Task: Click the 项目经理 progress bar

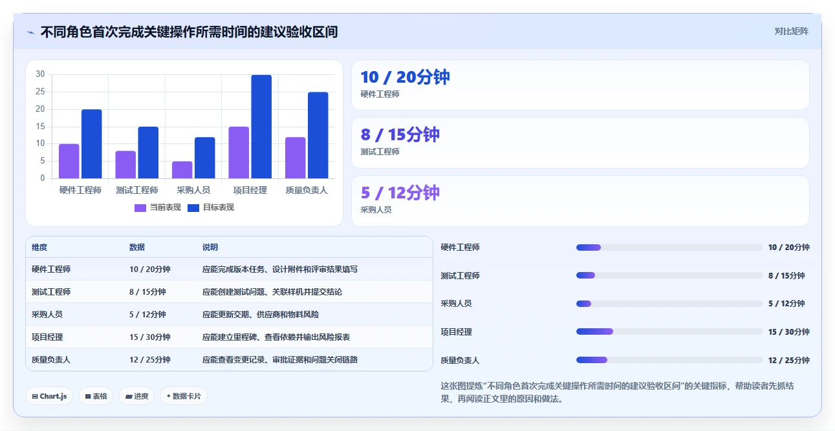Action: point(669,331)
